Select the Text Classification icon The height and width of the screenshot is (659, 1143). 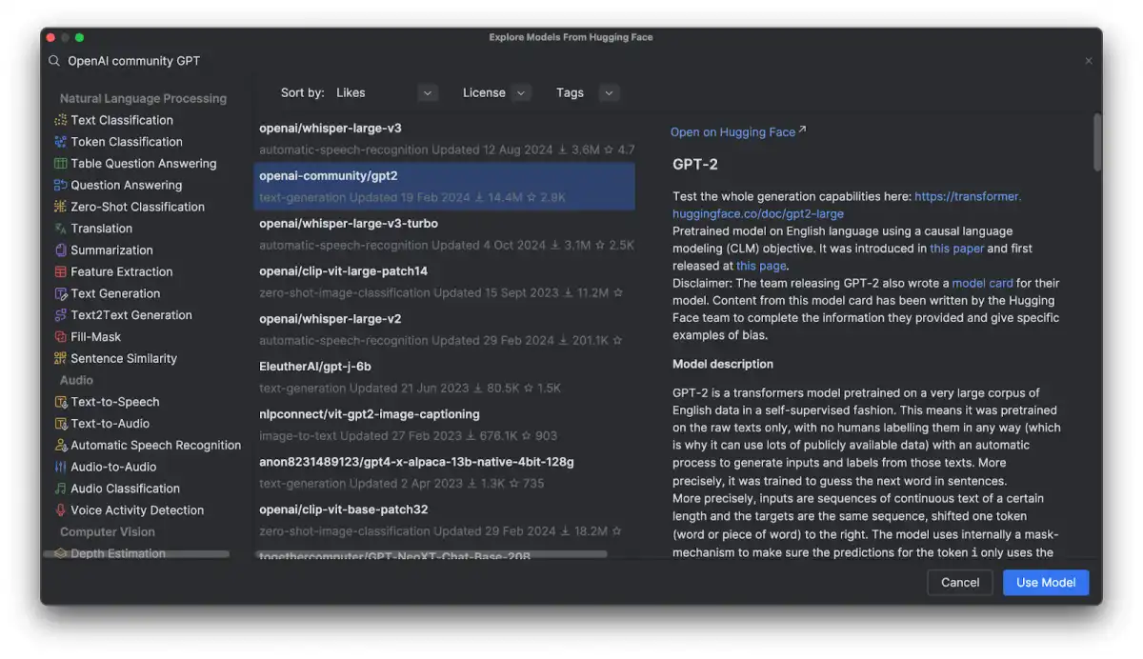click(61, 120)
